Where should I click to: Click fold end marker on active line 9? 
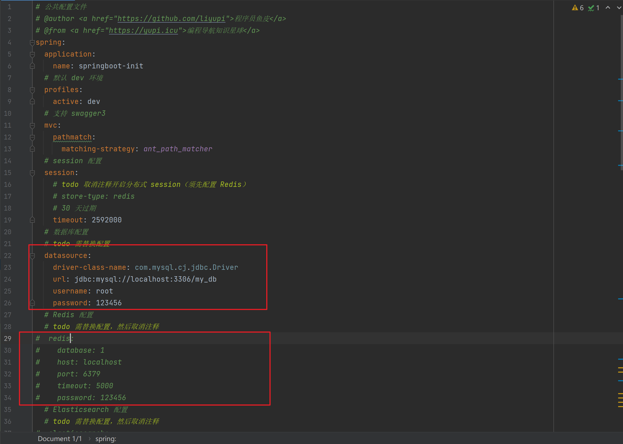[x=32, y=102]
